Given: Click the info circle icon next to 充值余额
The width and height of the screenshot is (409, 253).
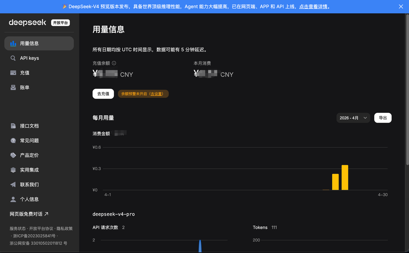Looking at the screenshot, I should [114, 63].
